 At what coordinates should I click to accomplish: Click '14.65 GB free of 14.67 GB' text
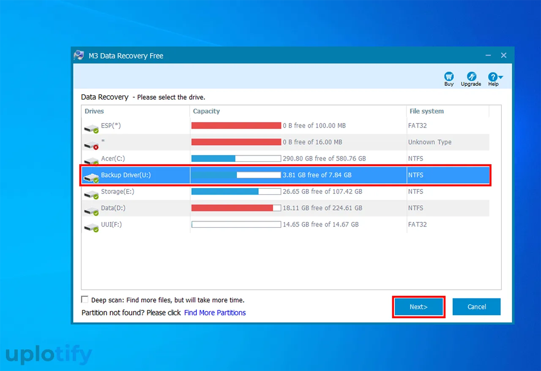321,224
